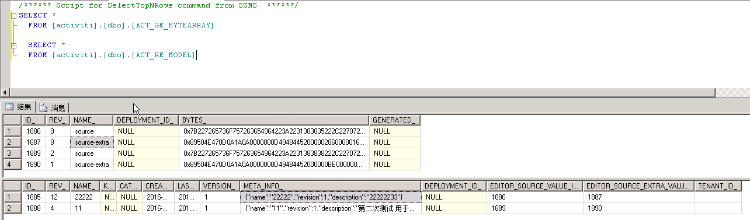Click the REV_ value 8 cell
Screen dimensions: 750x220
coord(58,142)
